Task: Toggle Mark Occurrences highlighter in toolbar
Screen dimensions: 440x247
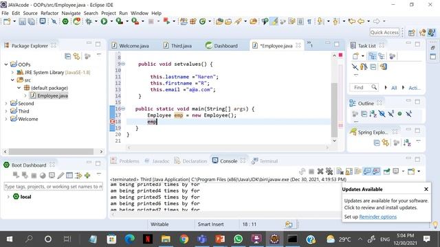Action: [x=274, y=21]
